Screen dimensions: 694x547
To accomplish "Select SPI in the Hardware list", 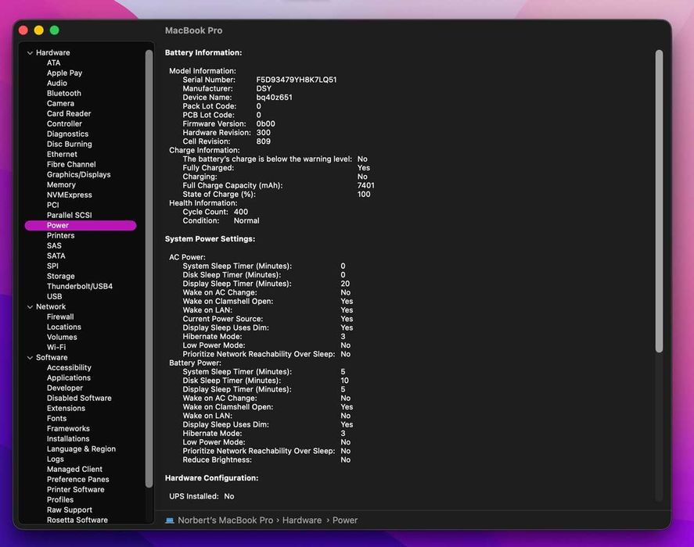I will (x=52, y=266).
